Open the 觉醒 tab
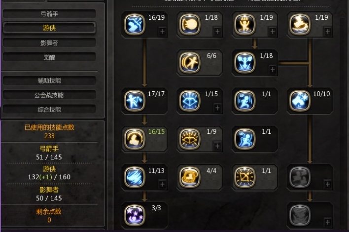Viewport: 349px width, 232px height. pos(49,57)
